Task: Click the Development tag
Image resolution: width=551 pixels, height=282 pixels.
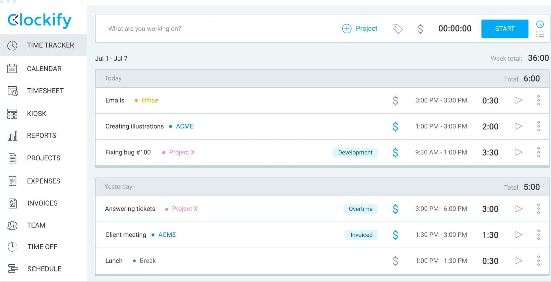Action: click(x=355, y=153)
